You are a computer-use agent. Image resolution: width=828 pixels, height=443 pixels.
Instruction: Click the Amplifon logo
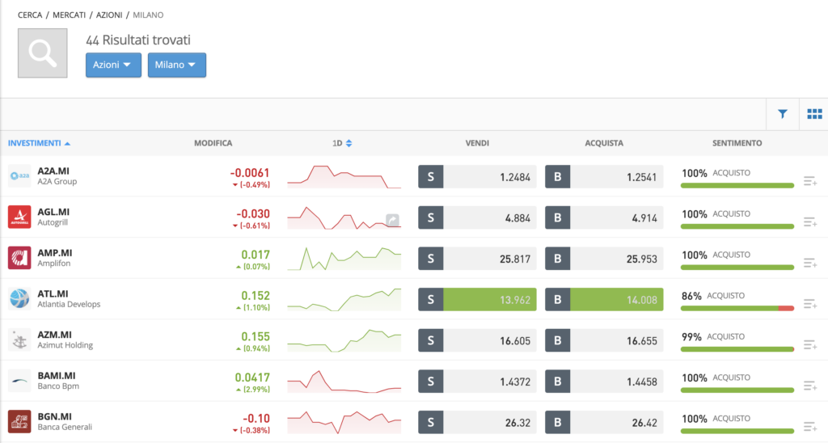[x=19, y=258]
